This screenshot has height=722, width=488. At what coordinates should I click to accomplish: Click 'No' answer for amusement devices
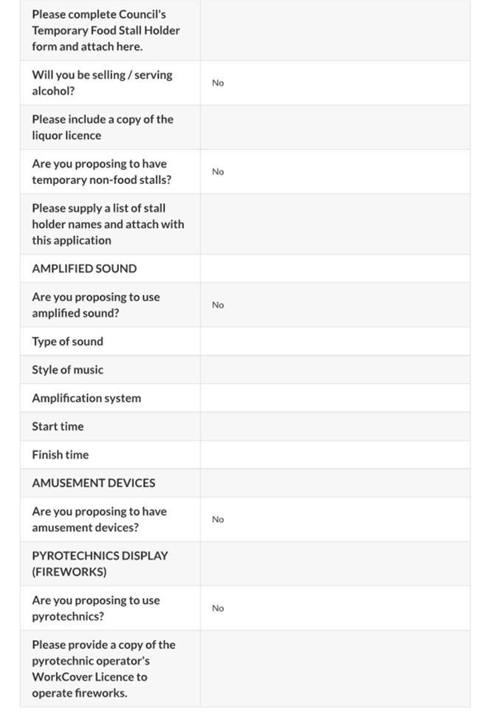[218, 519]
